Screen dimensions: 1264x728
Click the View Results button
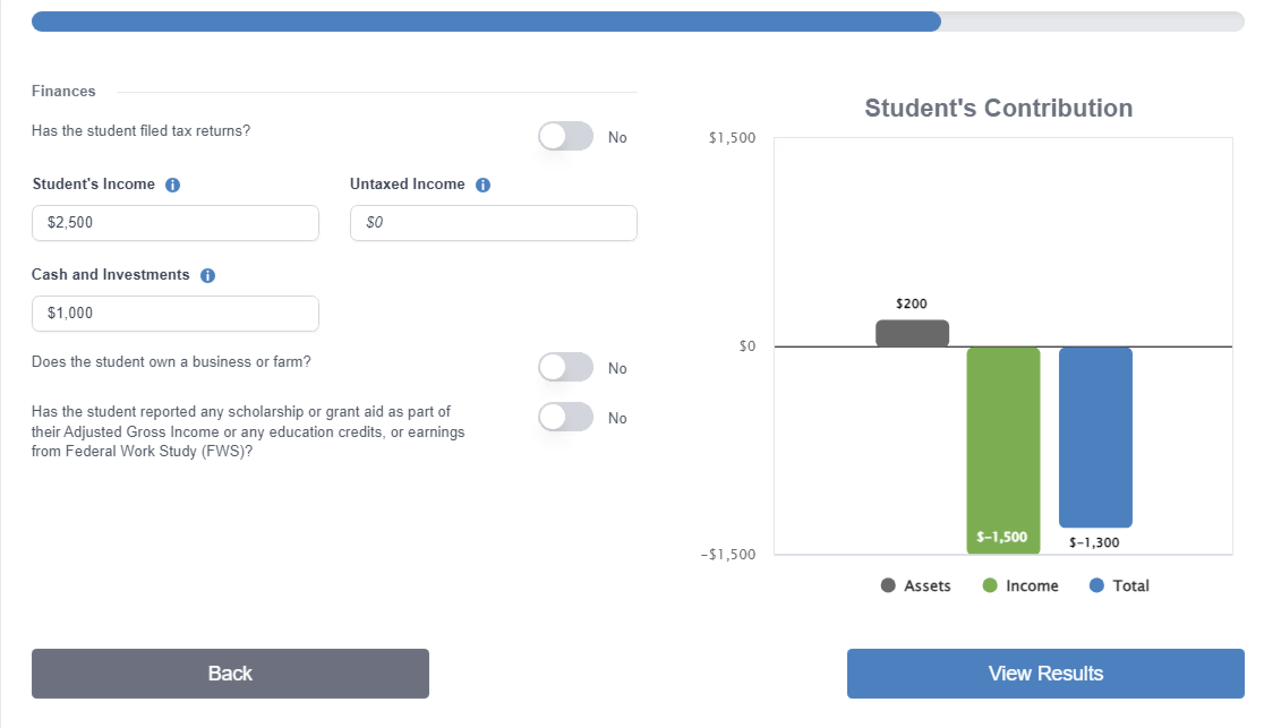(x=1044, y=673)
